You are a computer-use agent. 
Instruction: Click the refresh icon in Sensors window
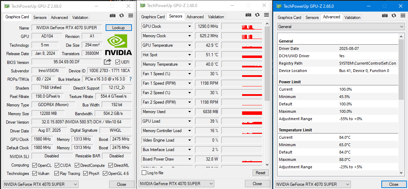click(257, 15)
